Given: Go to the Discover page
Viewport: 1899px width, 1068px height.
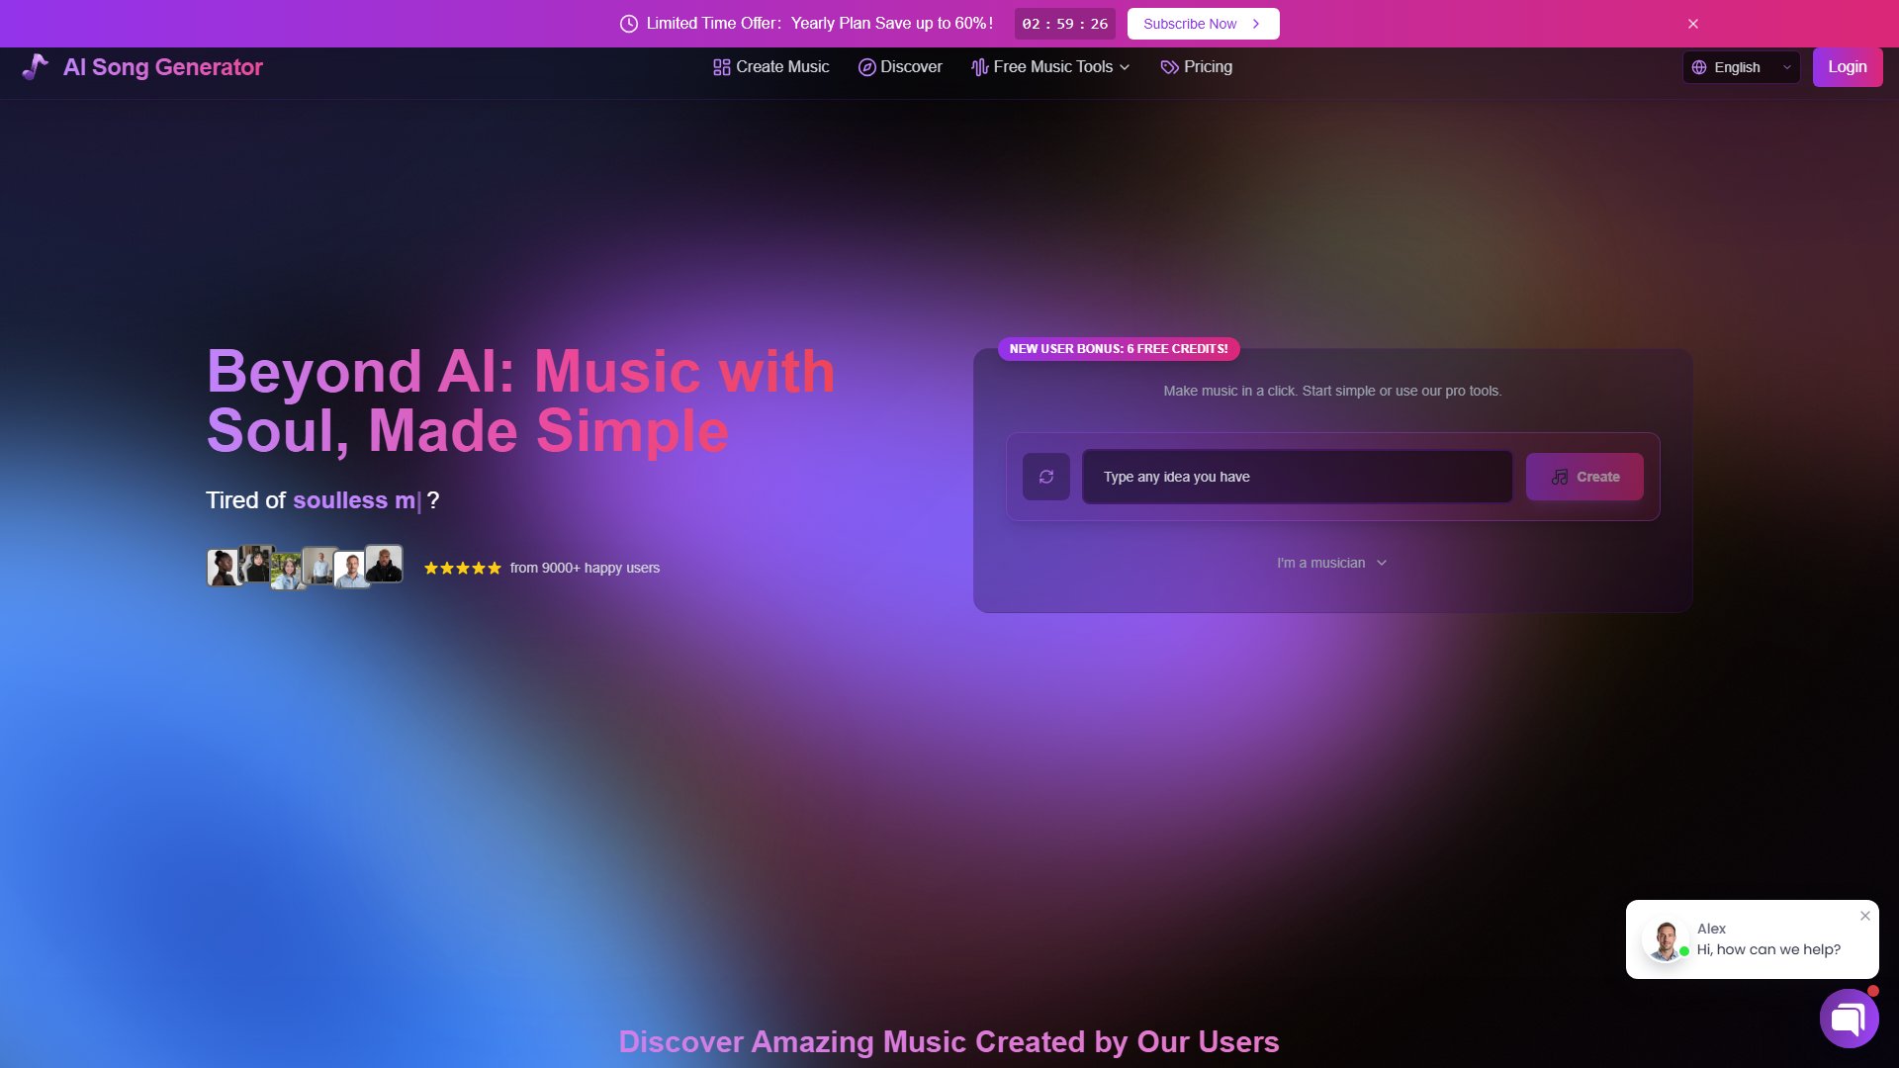Looking at the screenshot, I should [x=900, y=67].
